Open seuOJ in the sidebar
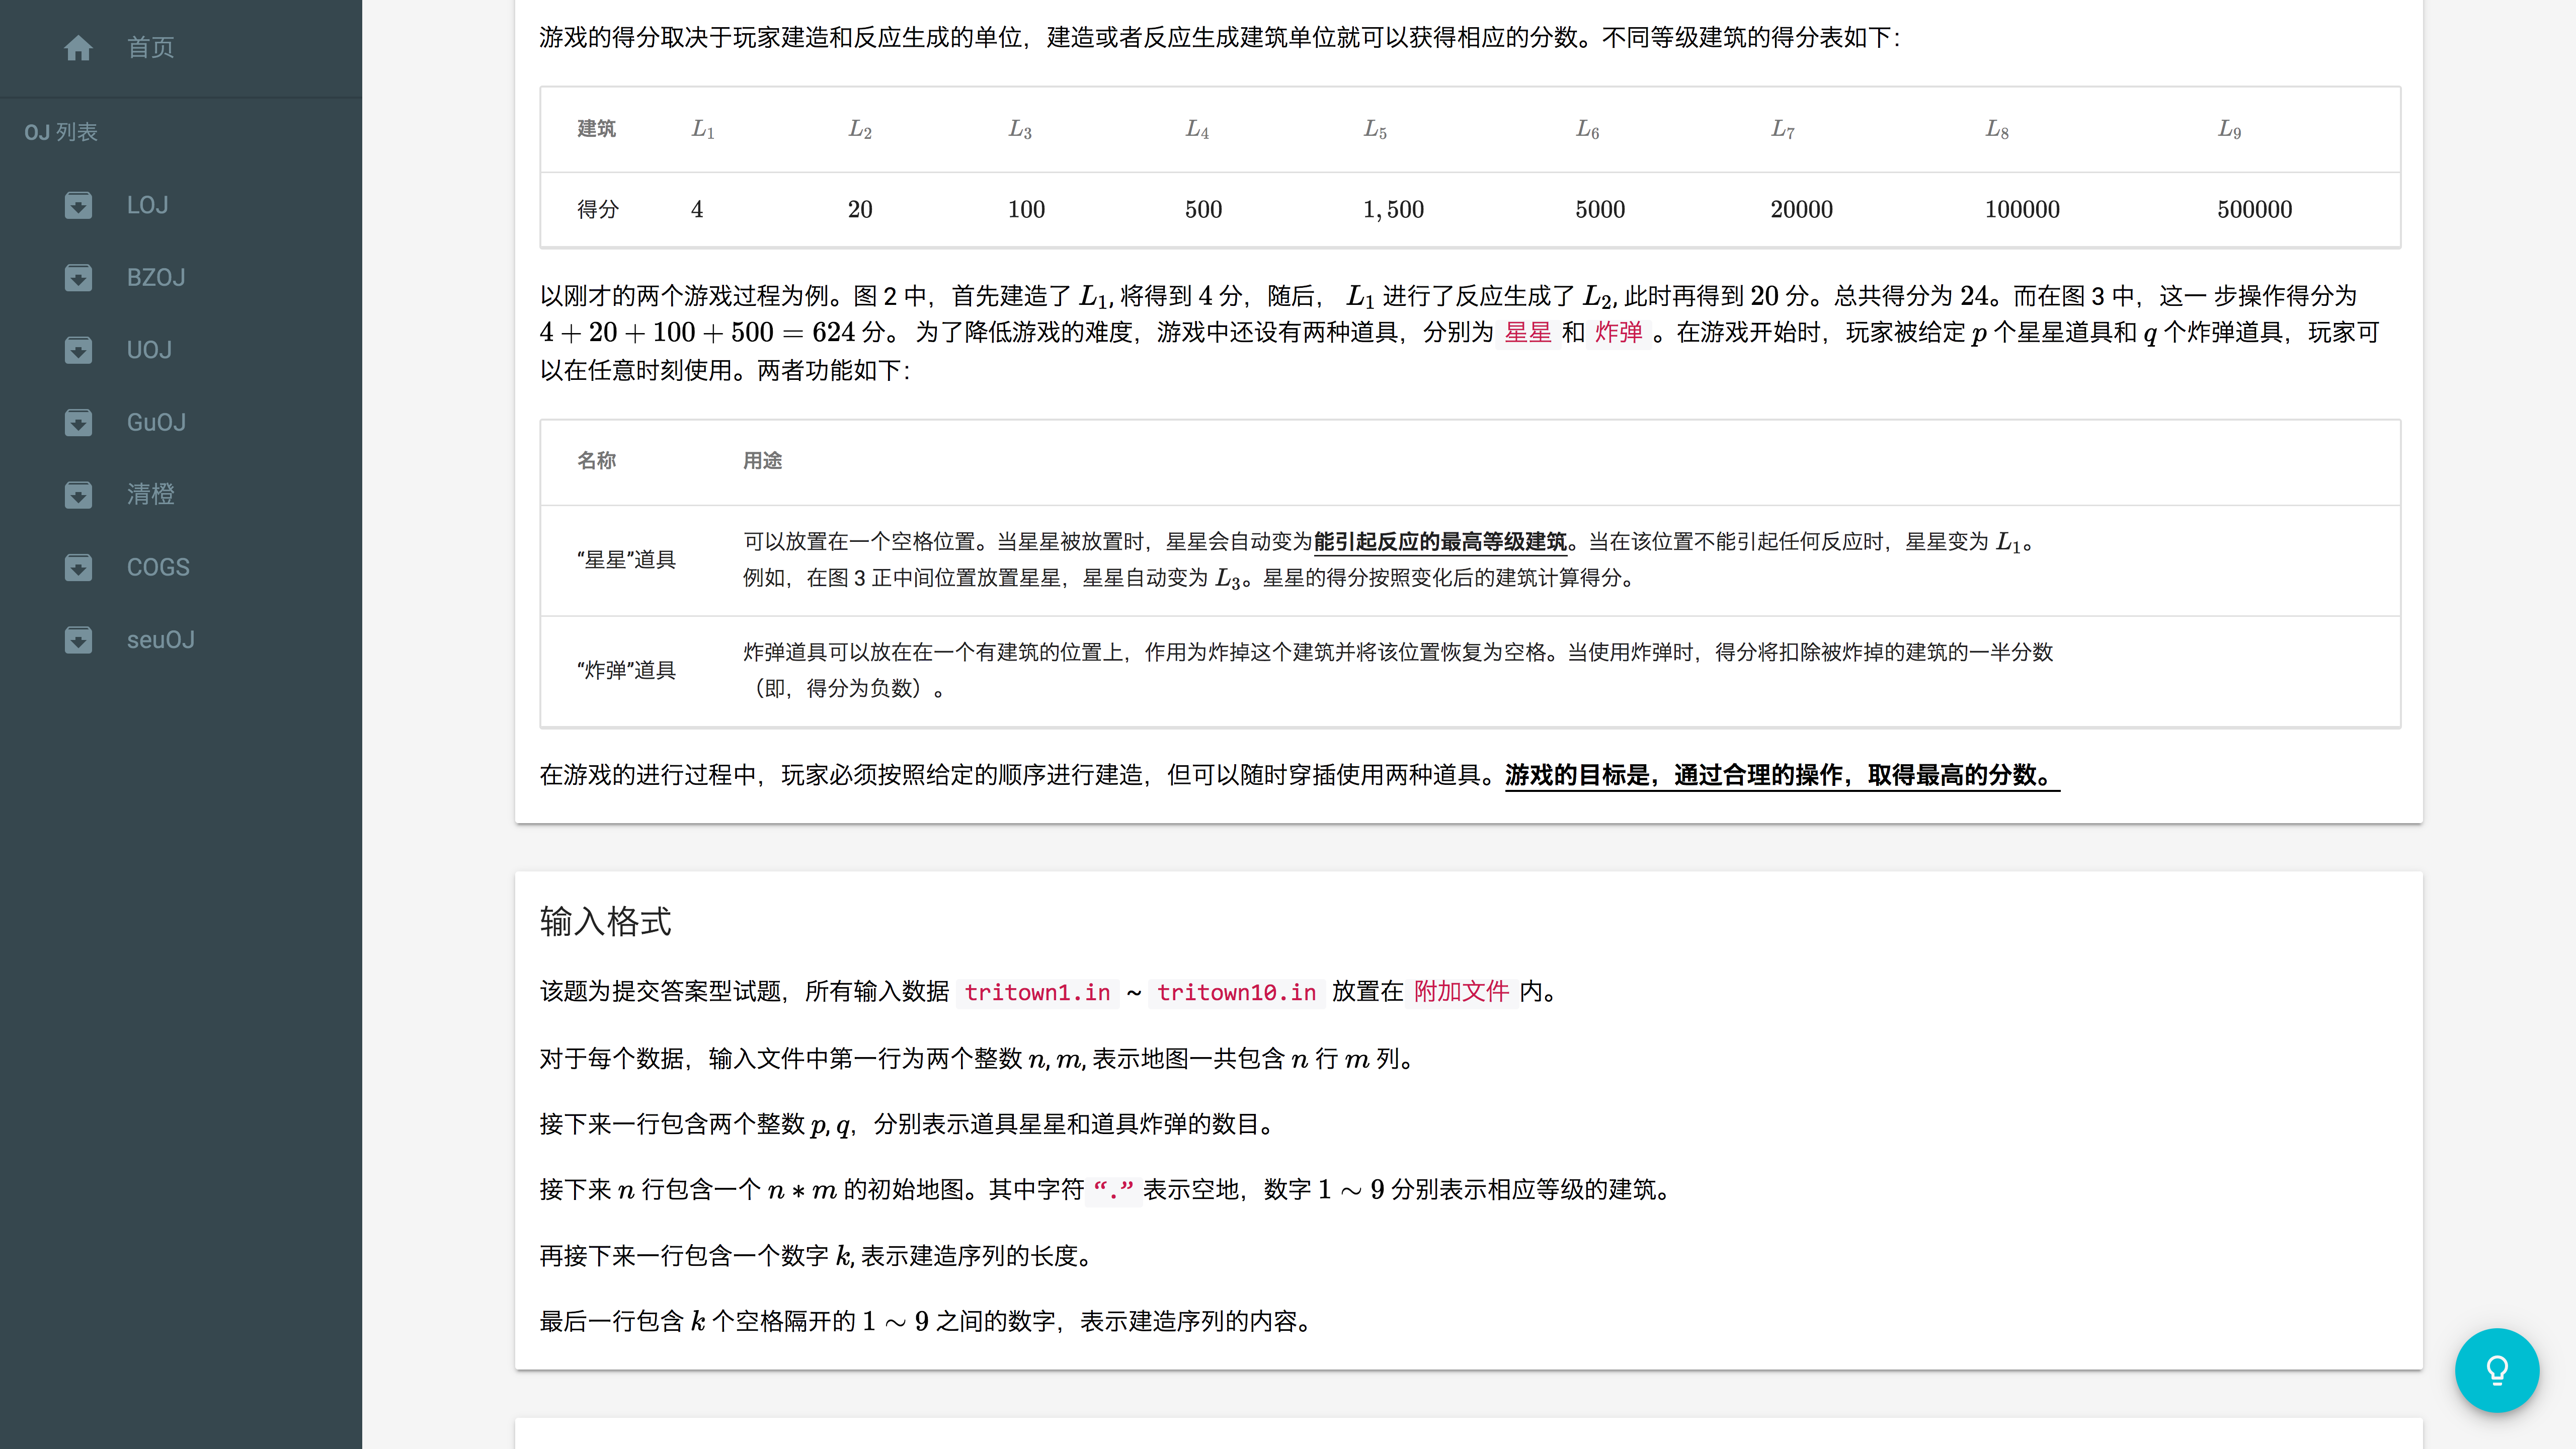Viewport: 2576px width, 1449px height. pyautogui.click(x=160, y=639)
